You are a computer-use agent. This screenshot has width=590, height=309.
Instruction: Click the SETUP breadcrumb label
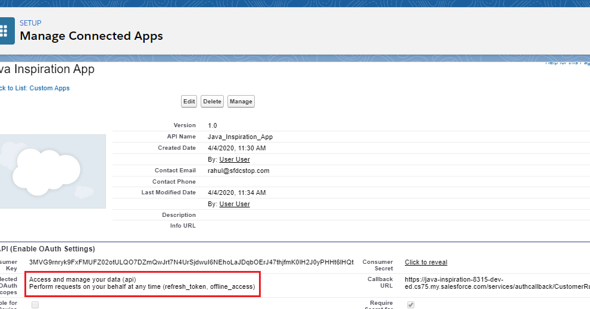30,23
